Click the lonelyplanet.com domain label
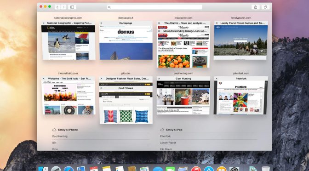The width and height of the screenshot is (309, 171). (241, 18)
